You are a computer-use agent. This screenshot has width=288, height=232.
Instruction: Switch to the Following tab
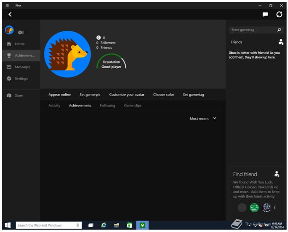pos(107,105)
